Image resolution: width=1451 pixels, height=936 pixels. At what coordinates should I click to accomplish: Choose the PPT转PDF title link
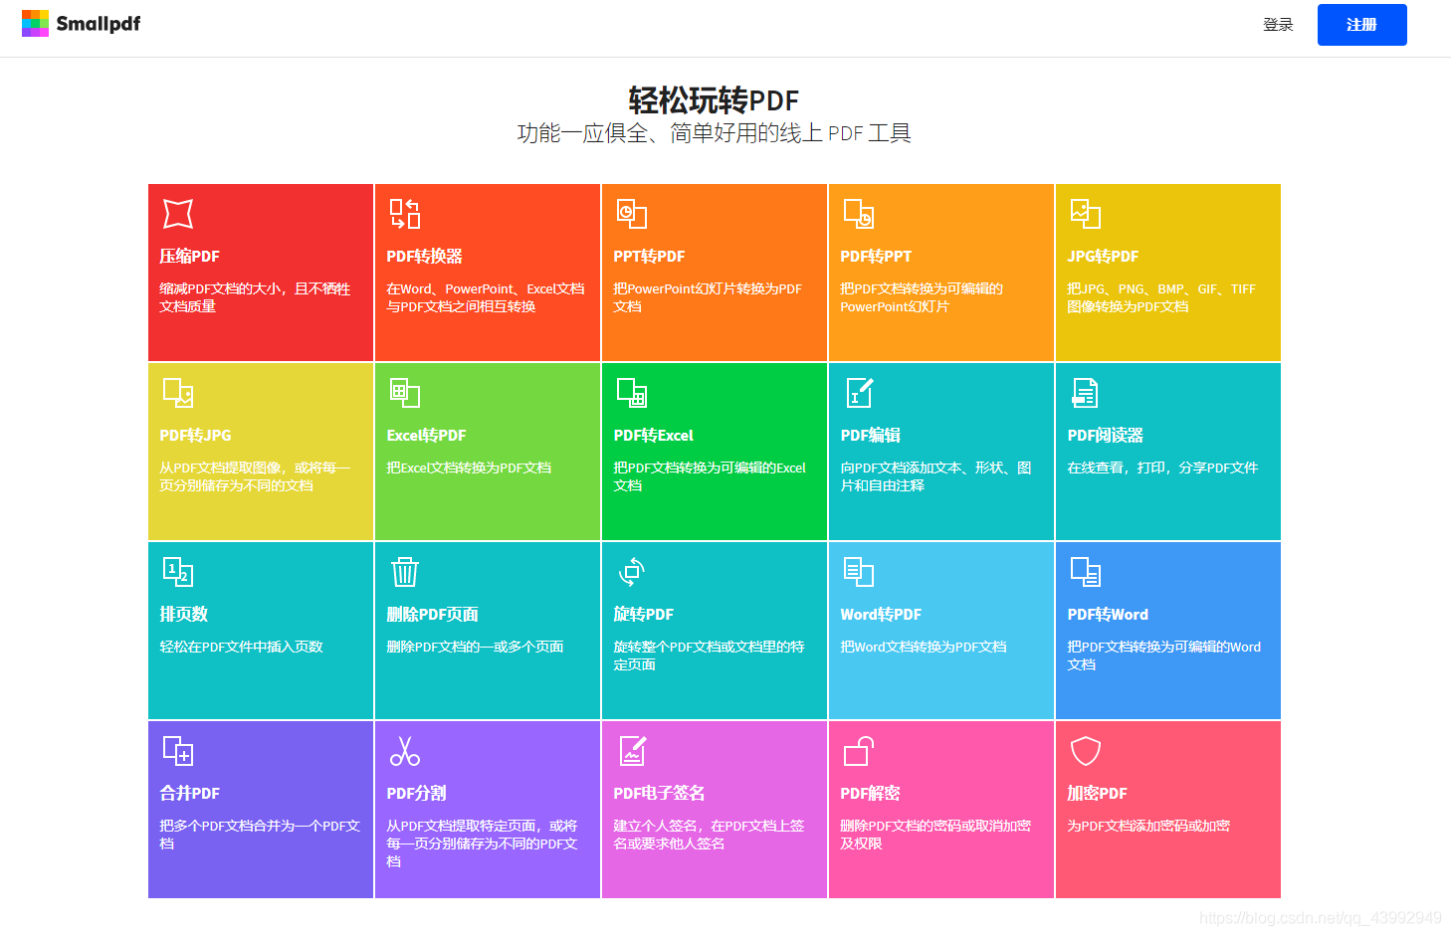[x=649, y=257]
